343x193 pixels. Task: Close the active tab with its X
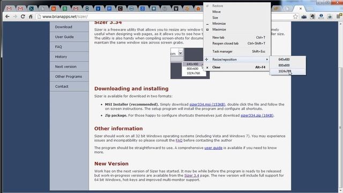[301, 9]
